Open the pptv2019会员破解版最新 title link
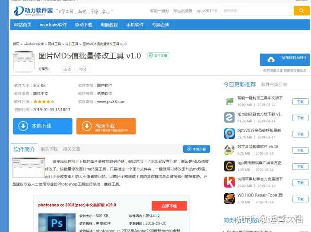Image resolution: width=311 pixels, height=232 pixels. (x=259, y=130)
